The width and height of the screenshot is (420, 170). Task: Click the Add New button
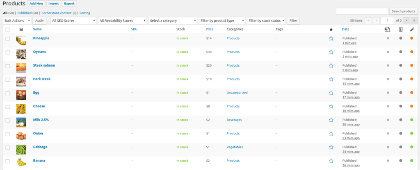pyautogui.click(x=36, y=3)
